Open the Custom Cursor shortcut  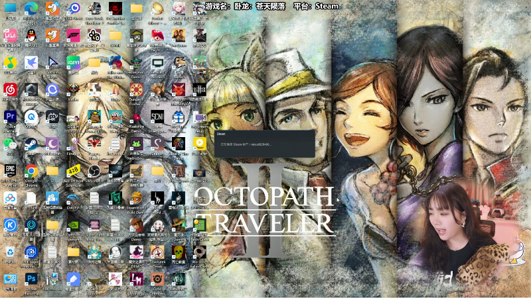[x=52, y=63]
